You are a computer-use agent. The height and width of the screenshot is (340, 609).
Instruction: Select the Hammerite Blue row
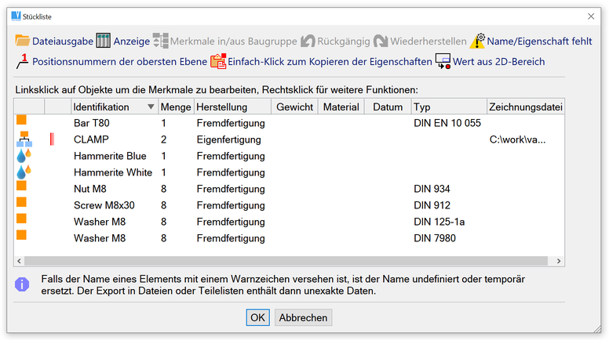point(110,156)
